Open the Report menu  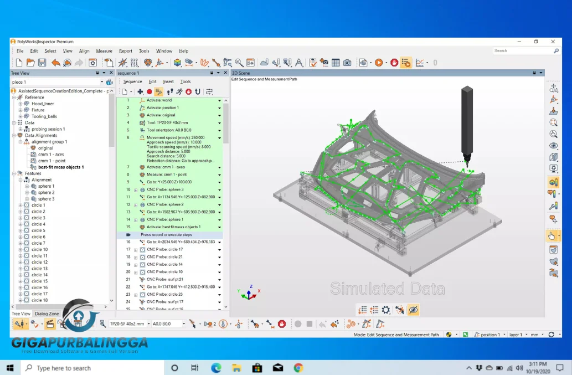[126, 51]
